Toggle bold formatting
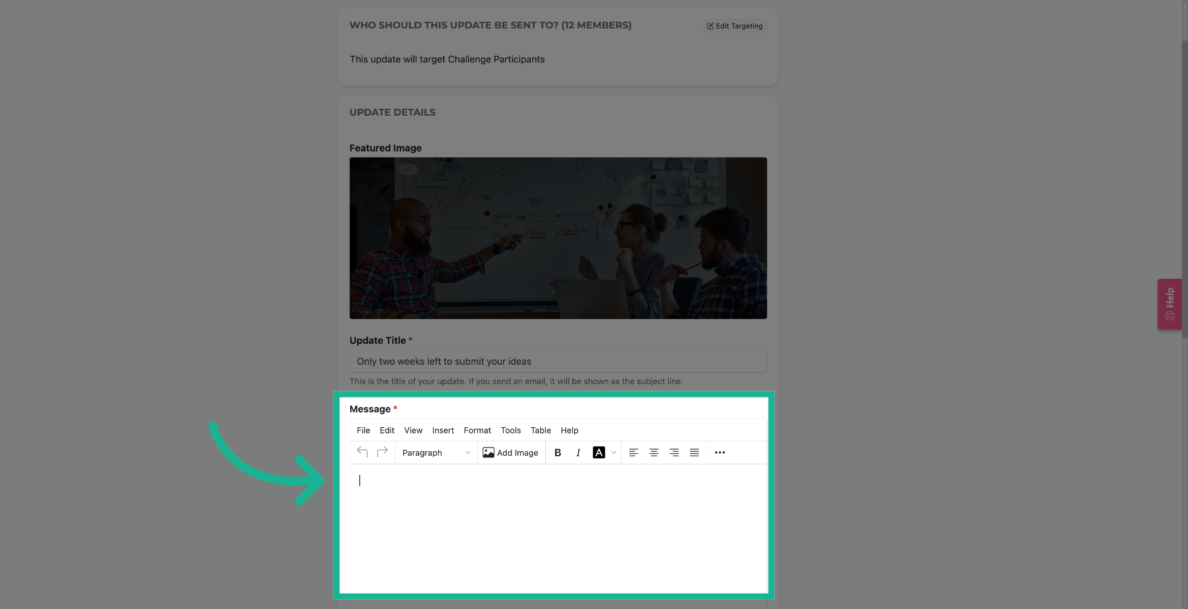This screenshot has width=1188, height=609. pyautogui.click(x=557, y=453)
